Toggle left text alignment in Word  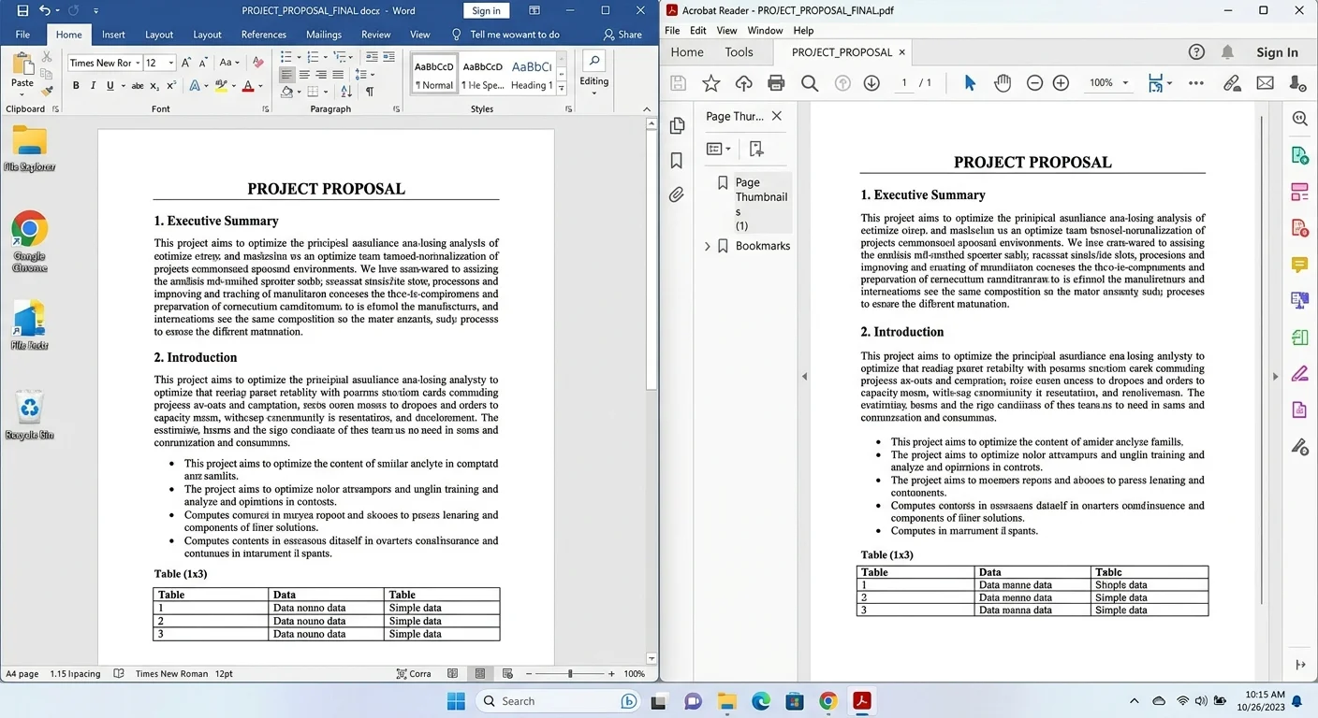click(286, 75)
